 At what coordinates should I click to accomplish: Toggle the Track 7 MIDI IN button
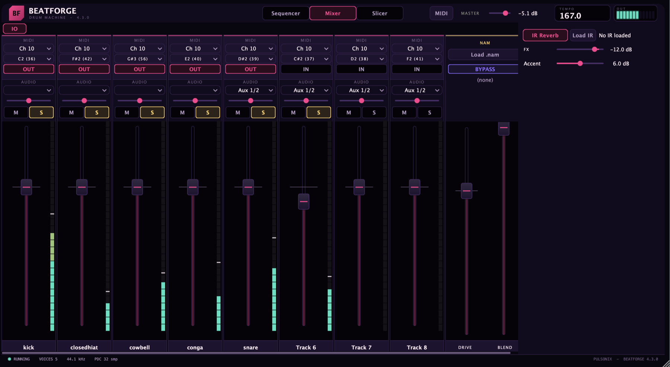(361, 69)
